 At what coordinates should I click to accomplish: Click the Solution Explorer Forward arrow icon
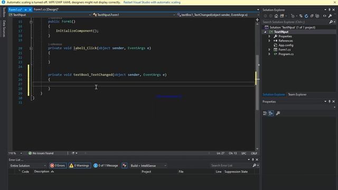[271, 16]
